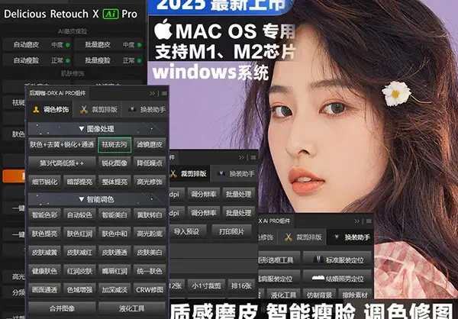Viewport: 458px width, 319px height.
Task: Open the front panel's hamburger menu icon
Action: [164, 93]
